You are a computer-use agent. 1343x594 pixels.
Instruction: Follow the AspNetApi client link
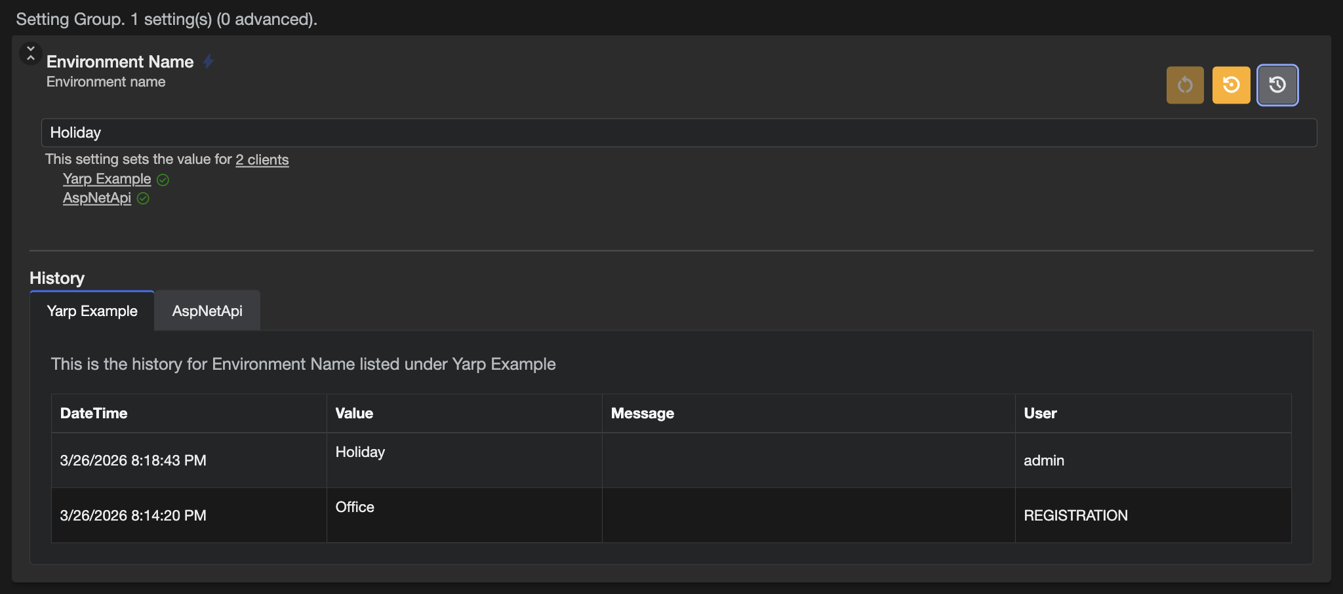tap(96, 198)
